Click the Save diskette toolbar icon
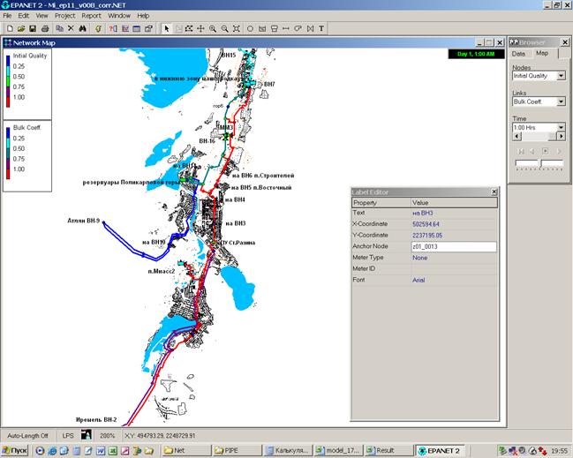This screenshot has height=458, width=573. (32, 28)
